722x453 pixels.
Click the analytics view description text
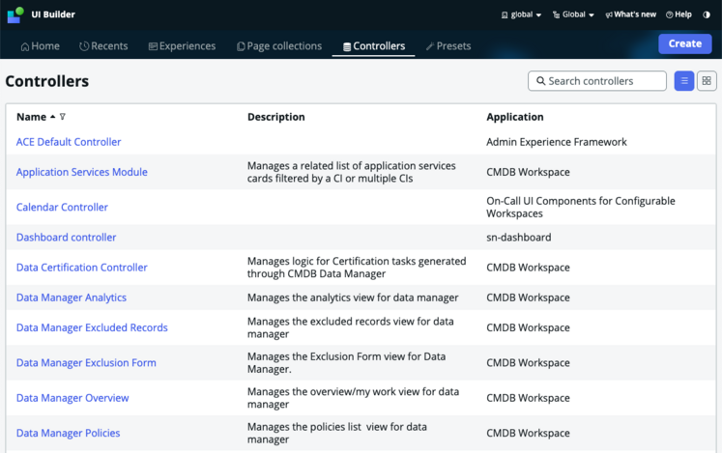353,297
